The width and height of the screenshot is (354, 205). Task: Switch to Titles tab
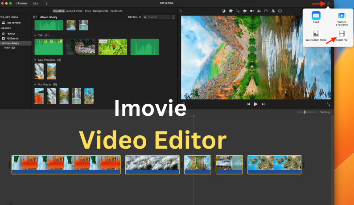click(87, 11)
